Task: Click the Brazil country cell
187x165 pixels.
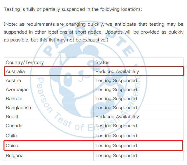Action: coord(12,117)
